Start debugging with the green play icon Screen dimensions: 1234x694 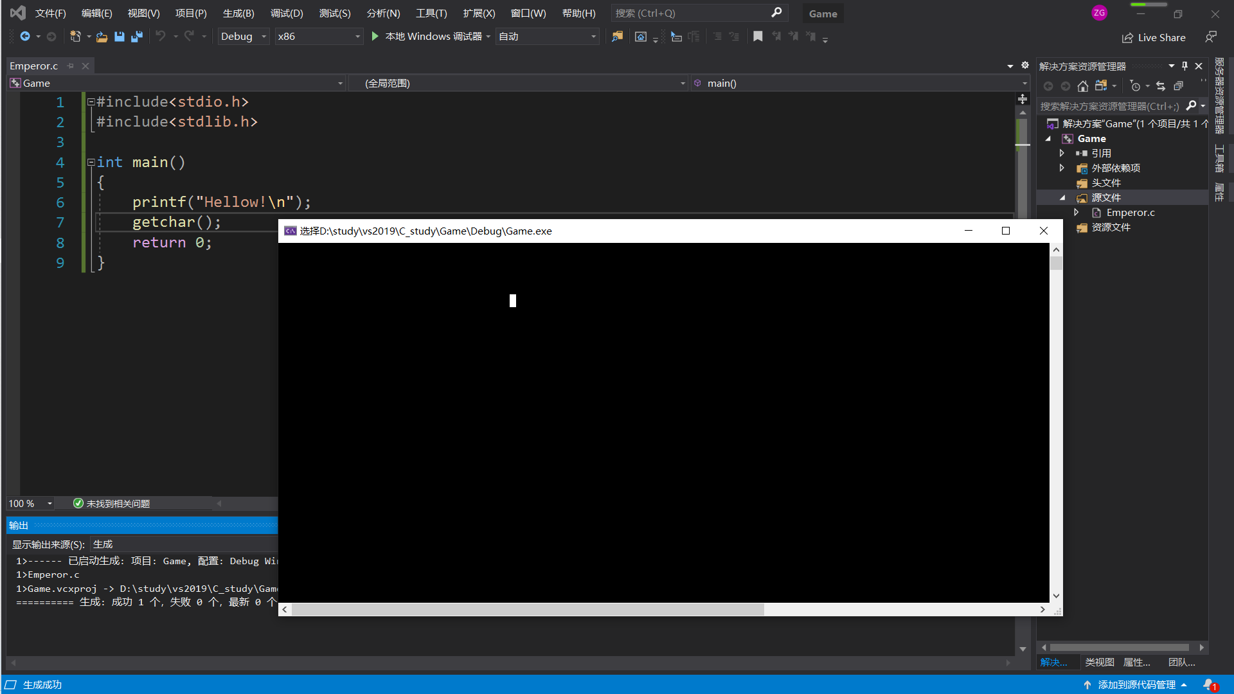tap(375, 37)
